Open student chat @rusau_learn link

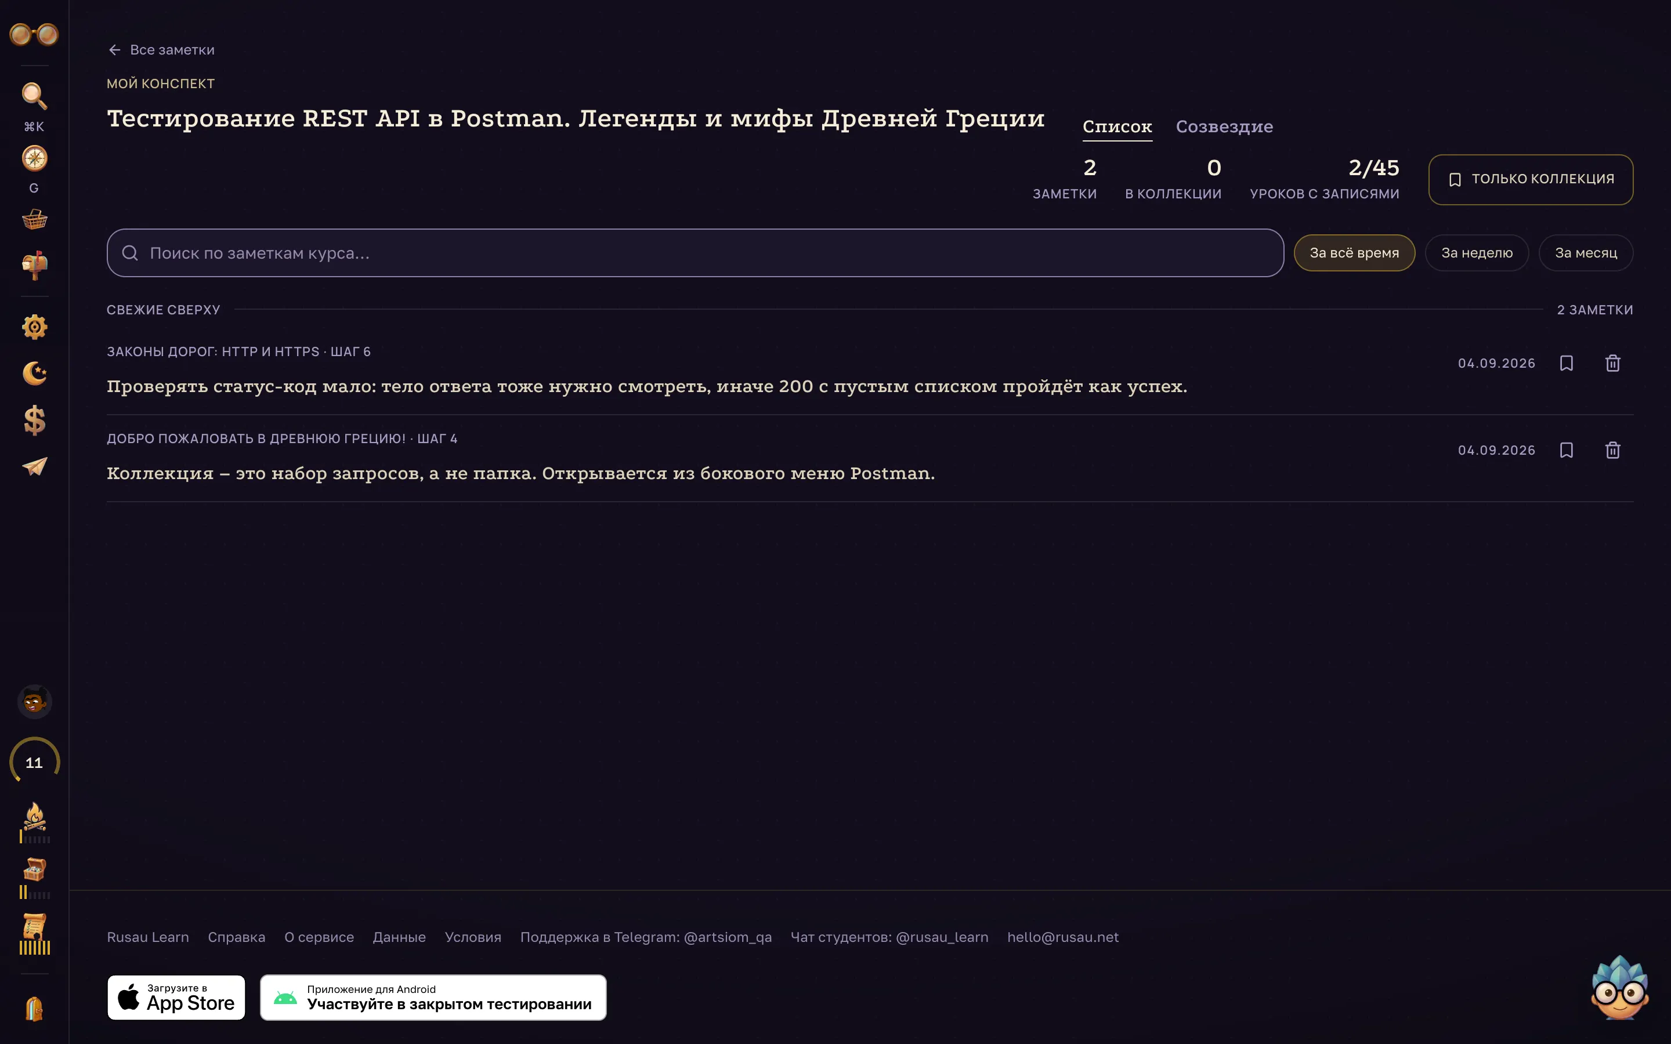(889, 937)
